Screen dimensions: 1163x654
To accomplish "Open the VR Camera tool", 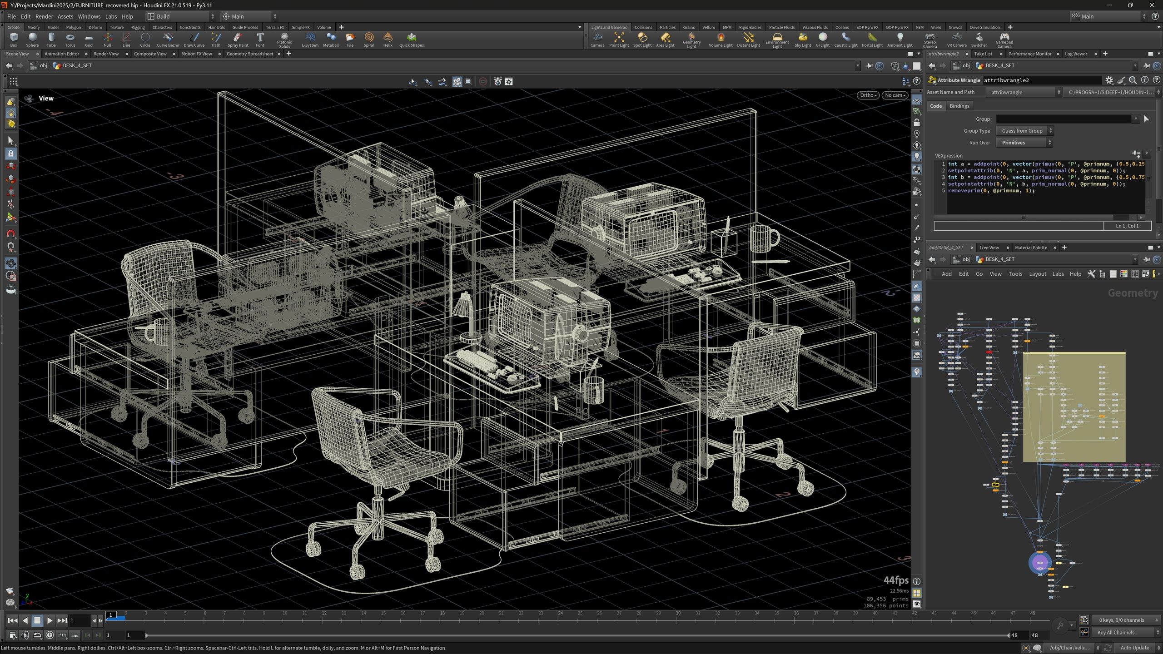I will (957, 40).
